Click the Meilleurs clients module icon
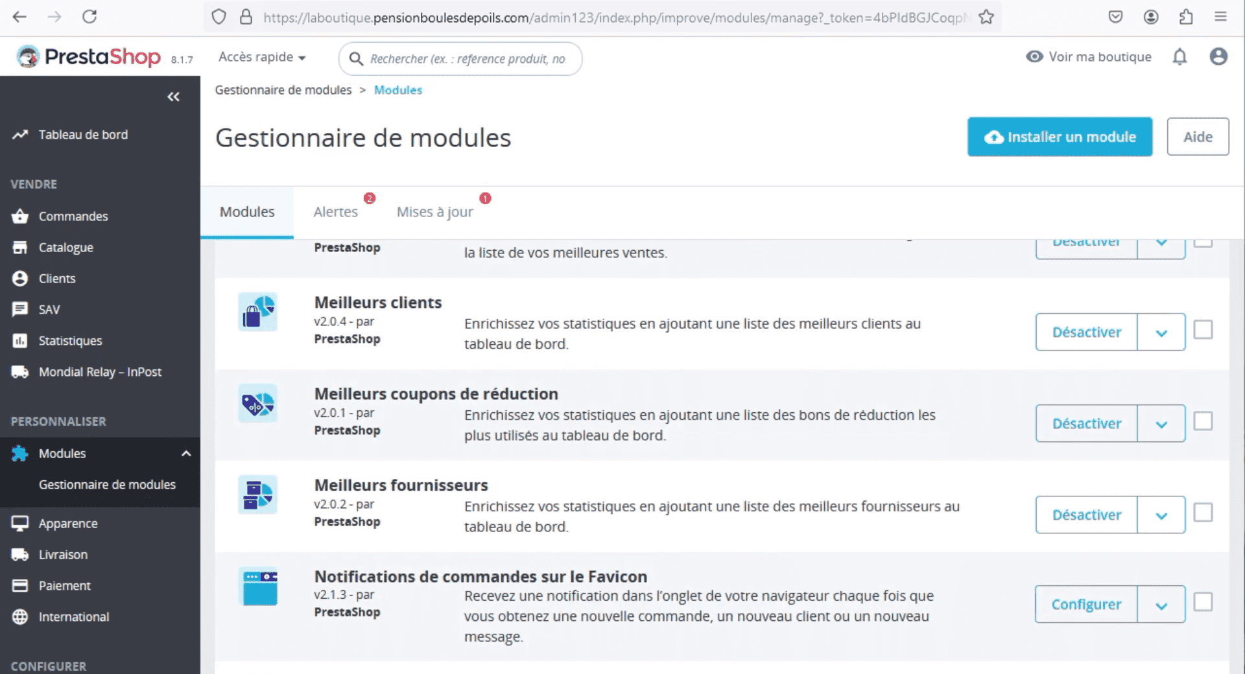This screenshot has height=674, width=1245. tap(257, 312)
